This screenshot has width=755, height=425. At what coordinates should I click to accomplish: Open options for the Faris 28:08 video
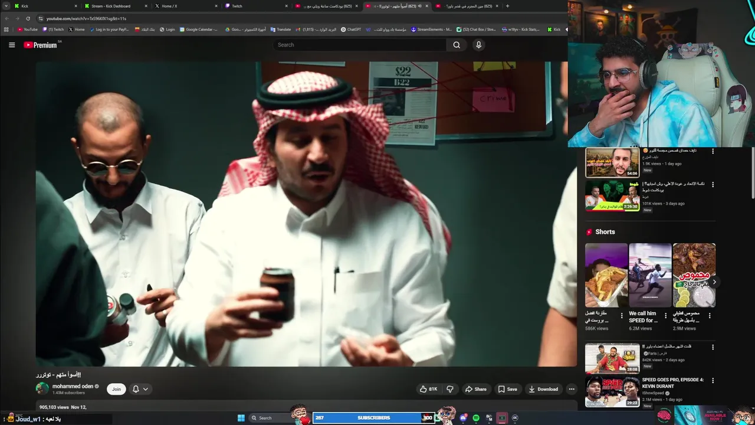pos(713,347)
